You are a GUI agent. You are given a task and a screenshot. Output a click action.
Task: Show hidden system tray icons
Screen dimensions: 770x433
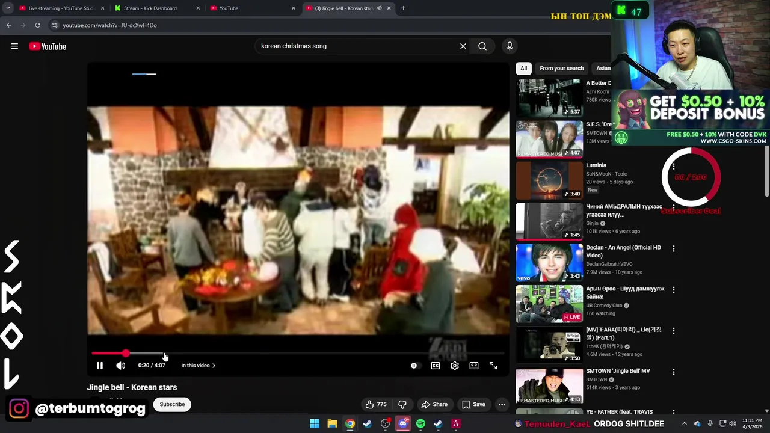click(x=684, y=424)
